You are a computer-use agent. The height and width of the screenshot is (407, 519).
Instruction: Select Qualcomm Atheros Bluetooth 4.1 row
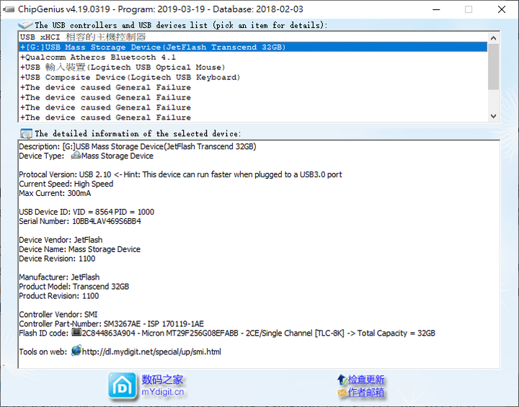(253, 57)
